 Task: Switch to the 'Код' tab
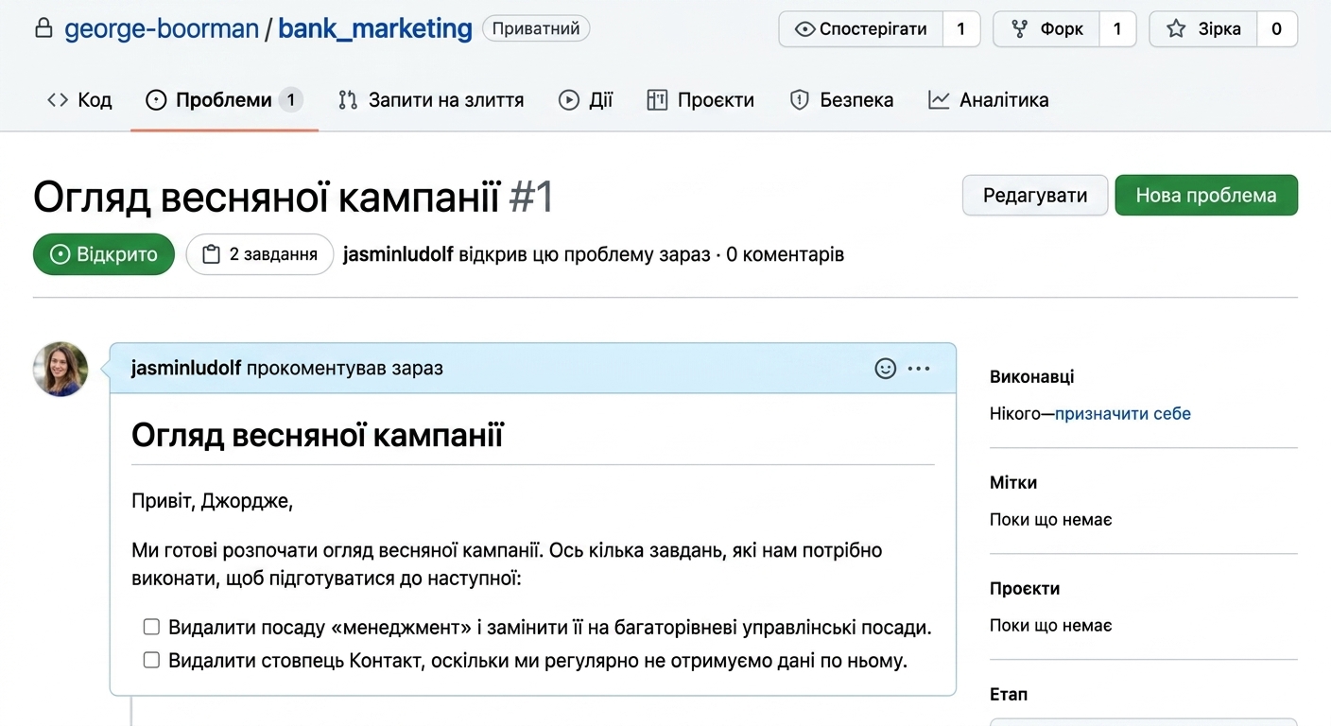click(79, 99)
